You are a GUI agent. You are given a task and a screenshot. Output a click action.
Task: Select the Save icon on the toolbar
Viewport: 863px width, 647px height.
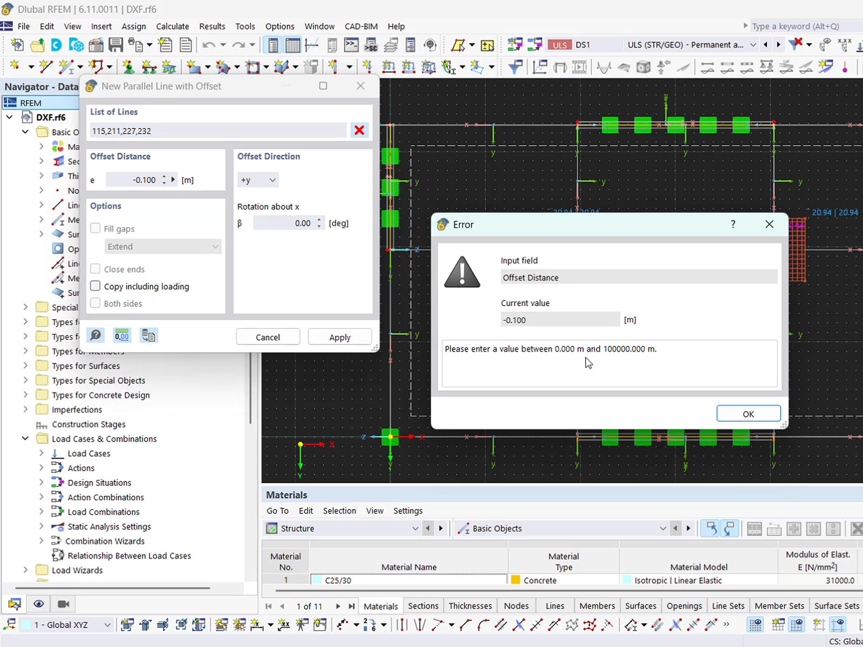[116, 45]
